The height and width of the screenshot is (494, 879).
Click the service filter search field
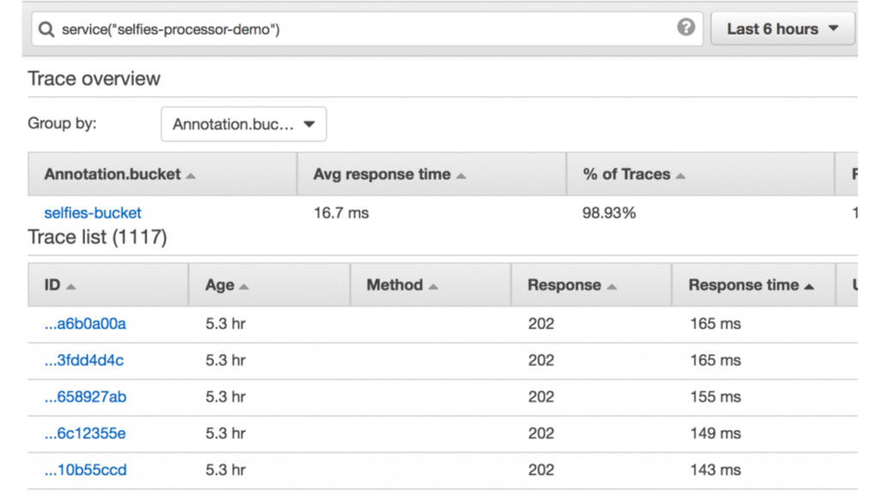[361, 29]
